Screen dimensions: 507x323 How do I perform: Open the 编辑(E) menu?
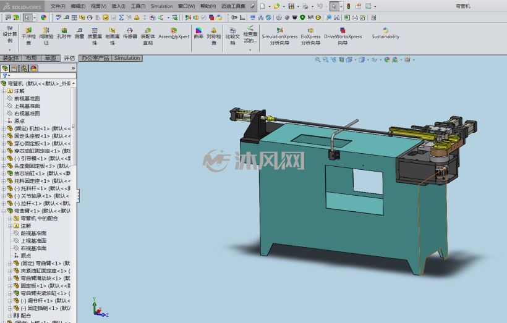pos(79,6)
